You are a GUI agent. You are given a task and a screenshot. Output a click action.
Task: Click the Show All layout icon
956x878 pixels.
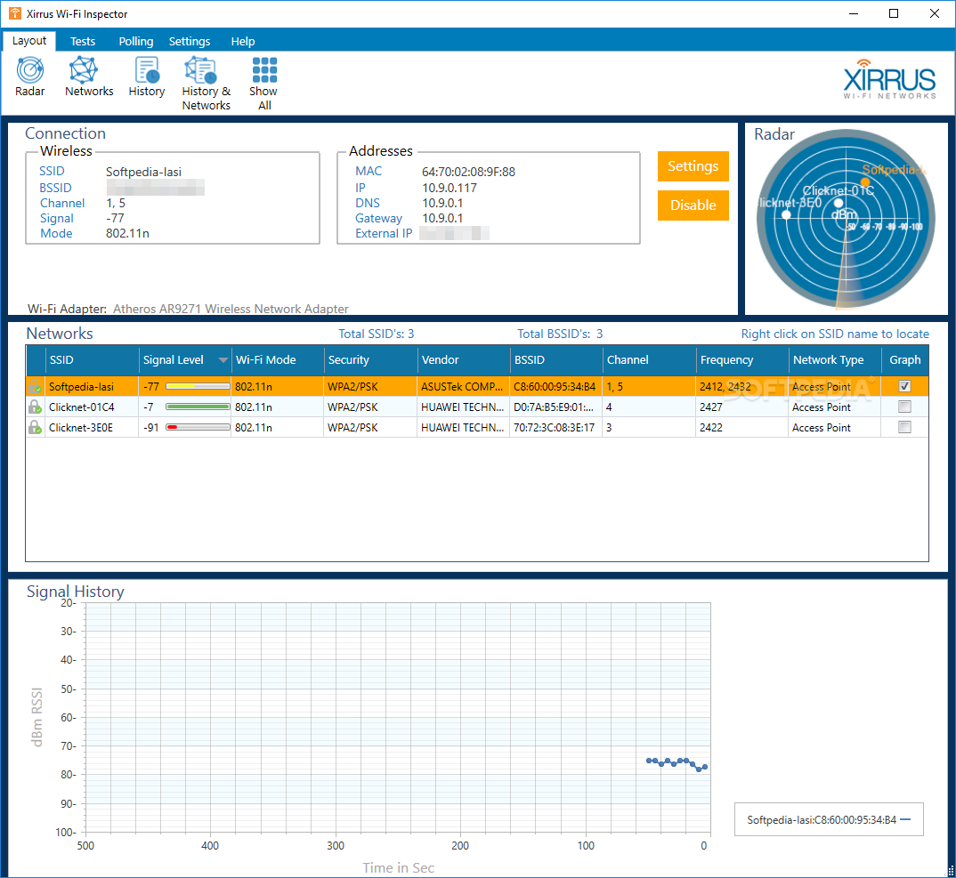[x=264, y=84]
